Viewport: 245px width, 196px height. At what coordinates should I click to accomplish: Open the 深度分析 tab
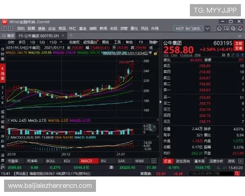click(x=216, y=161)
